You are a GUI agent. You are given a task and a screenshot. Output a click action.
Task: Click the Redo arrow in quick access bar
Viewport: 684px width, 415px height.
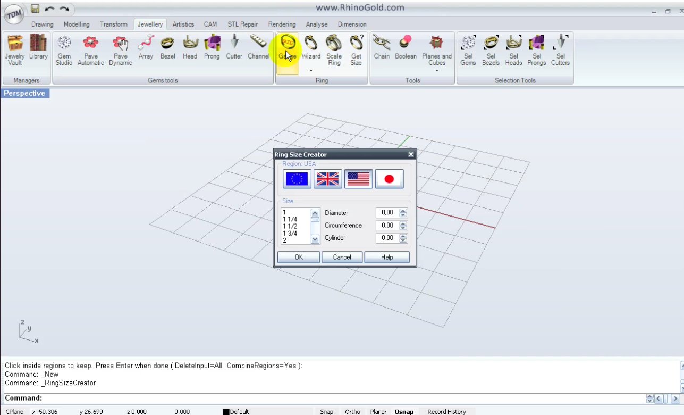pyautogui.click(x=64, y=9)
